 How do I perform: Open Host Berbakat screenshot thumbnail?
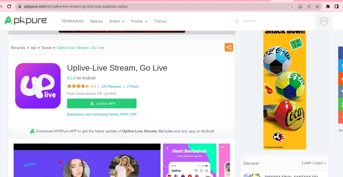190,160
